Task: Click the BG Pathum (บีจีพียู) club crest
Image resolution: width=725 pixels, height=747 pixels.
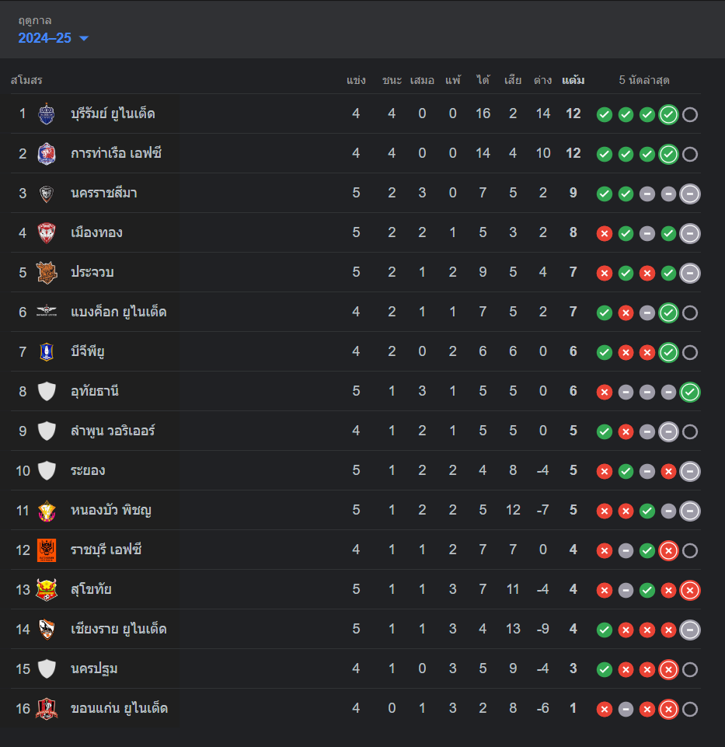Action: [x=47, y=351]
